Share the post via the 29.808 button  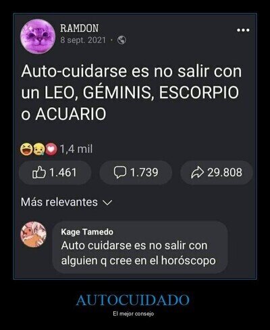click(217, 172)
